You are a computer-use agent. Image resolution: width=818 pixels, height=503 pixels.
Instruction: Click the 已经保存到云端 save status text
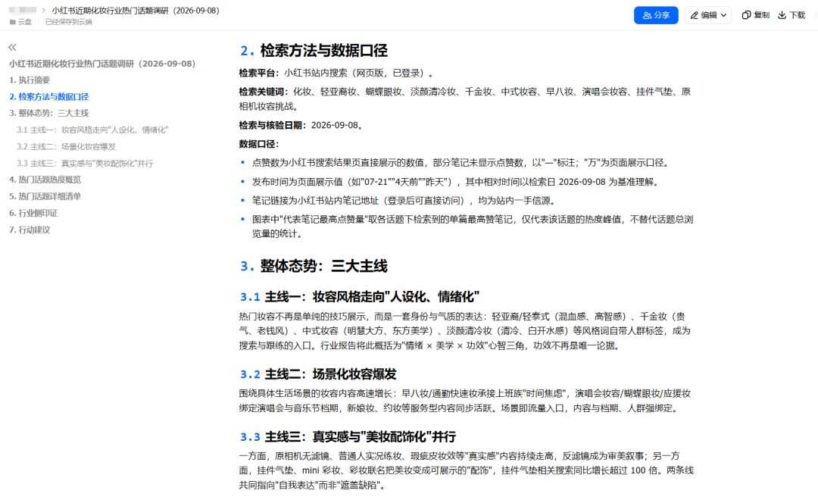(68, 22)
